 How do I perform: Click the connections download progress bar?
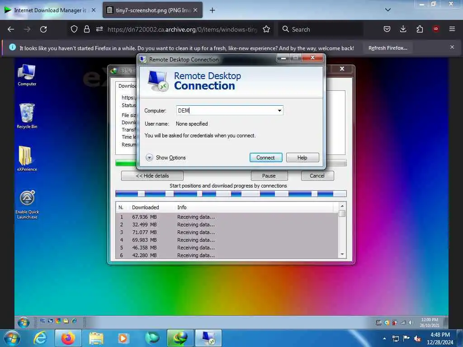[231, 193]
